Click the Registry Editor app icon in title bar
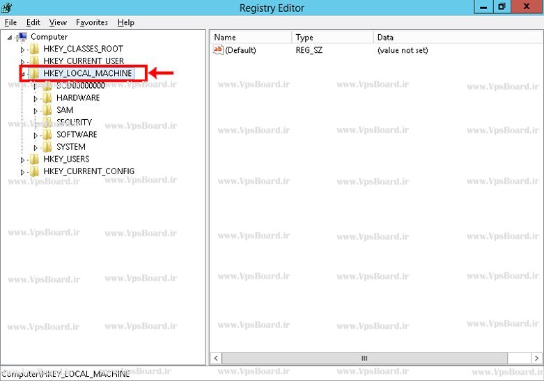 pyautogui.click(x=7, y=8)
